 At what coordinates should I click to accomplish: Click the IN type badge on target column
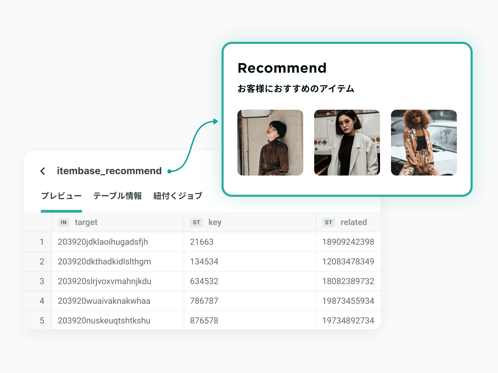pyautogui.click(x=63, y=222)
